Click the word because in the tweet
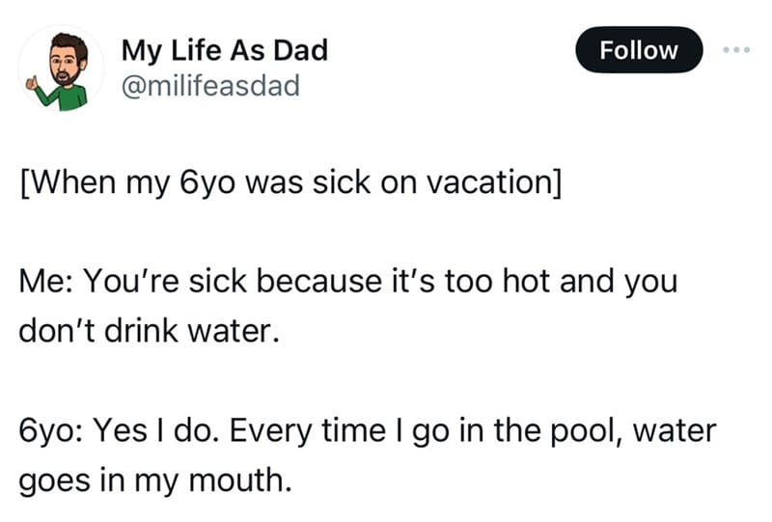This screenshot has height=522, width=772. 319,282
